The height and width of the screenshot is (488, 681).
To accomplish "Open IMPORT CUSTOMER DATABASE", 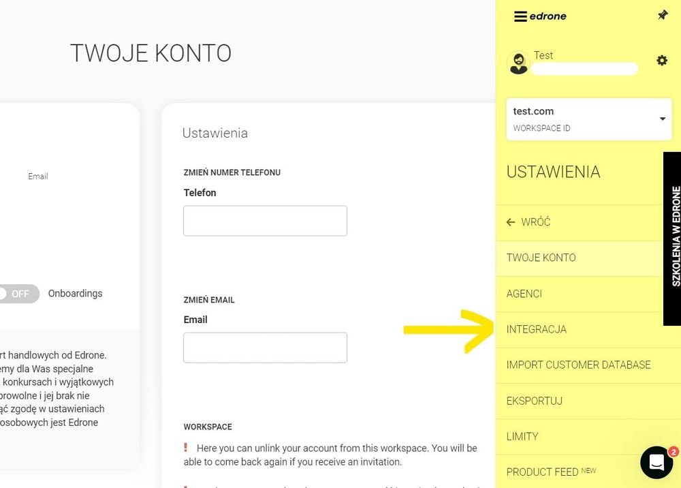I will click(578, 365).
